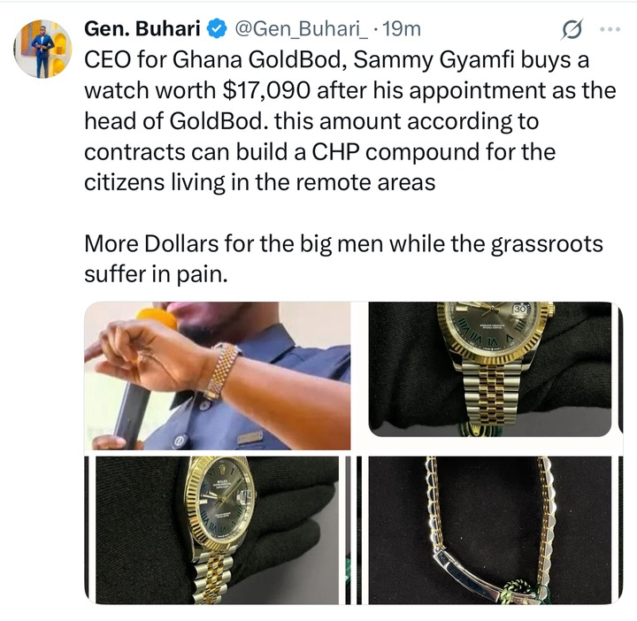View the watch dial close-up photo
The height and width of the screenshot is (621, 637).
[x=489, y=369]
